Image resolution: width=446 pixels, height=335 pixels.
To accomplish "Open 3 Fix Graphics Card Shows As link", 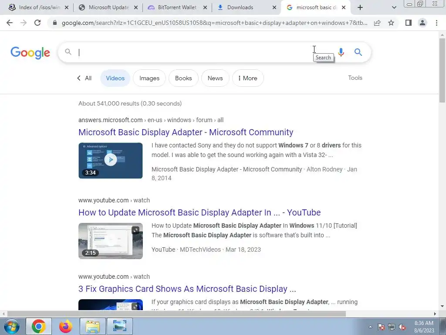I will [187, 289].
